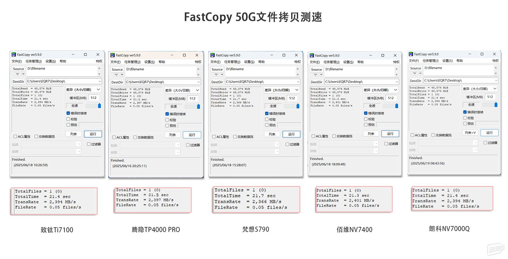The image size is (508, 259).
Task: Click source field scroll-up arrow in NV7400 window
Action: pos(397,69)
